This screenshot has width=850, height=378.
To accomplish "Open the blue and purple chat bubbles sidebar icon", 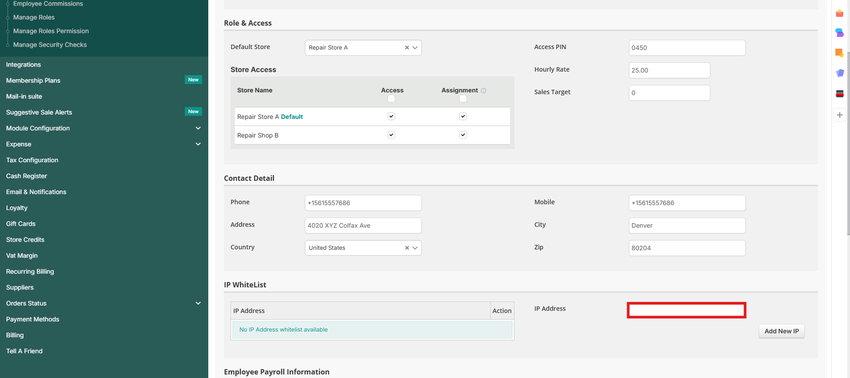I will tap(839, 33).
